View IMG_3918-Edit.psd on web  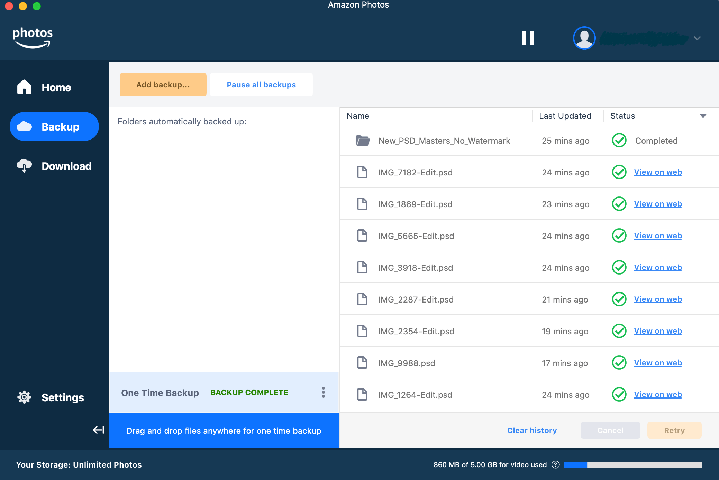tap(658, 267)
